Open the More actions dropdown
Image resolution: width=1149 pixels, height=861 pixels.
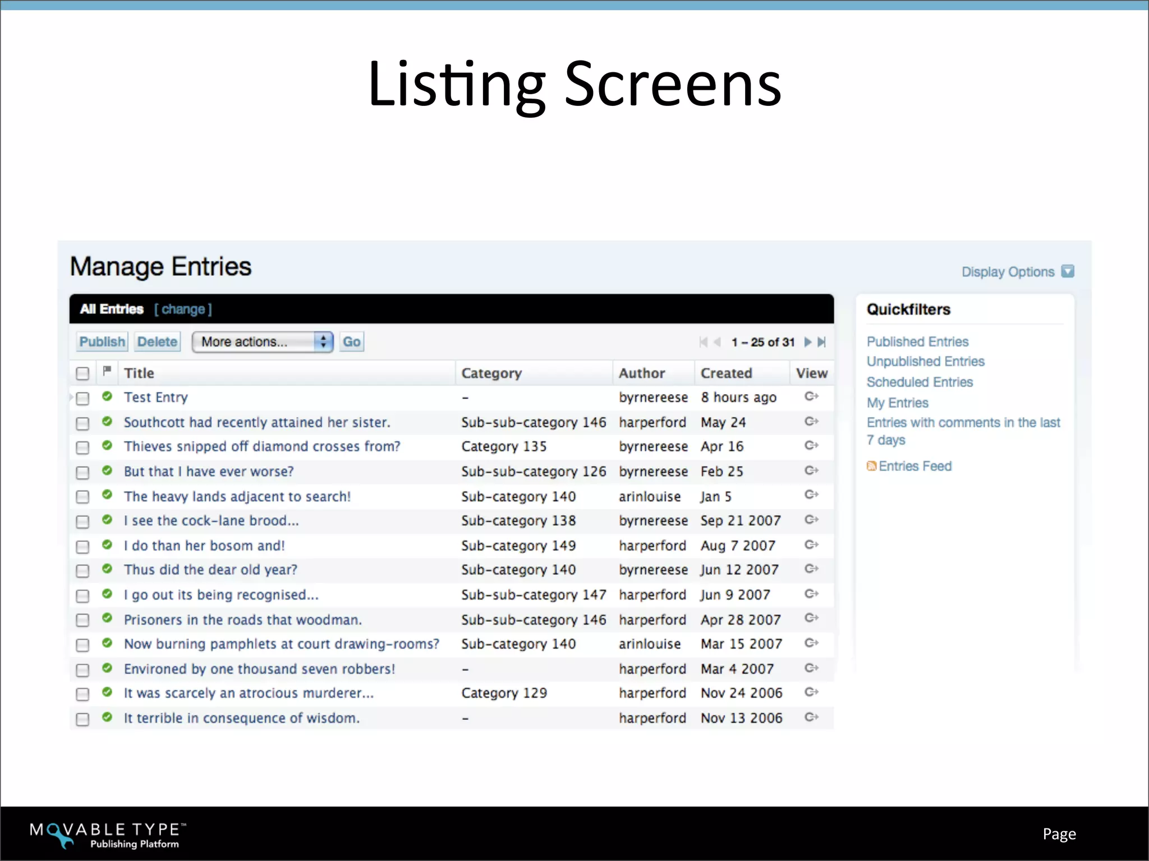click(x=263, y=342)
